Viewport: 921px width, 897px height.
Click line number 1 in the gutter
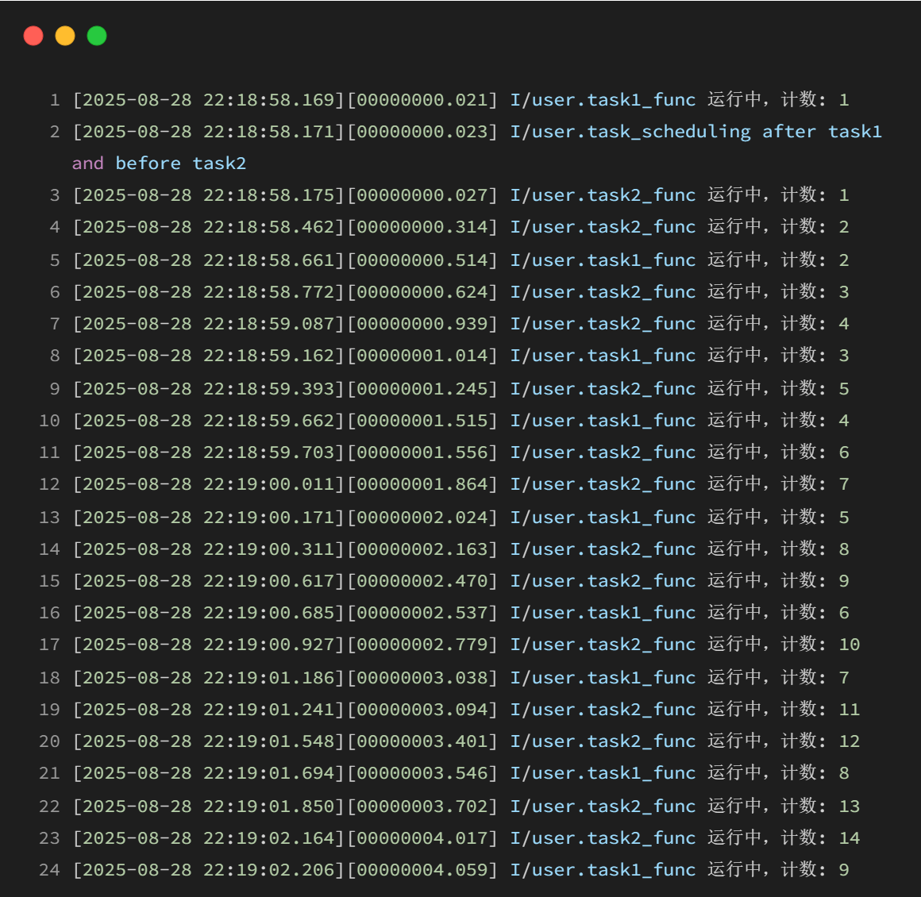tap(54, 100)
